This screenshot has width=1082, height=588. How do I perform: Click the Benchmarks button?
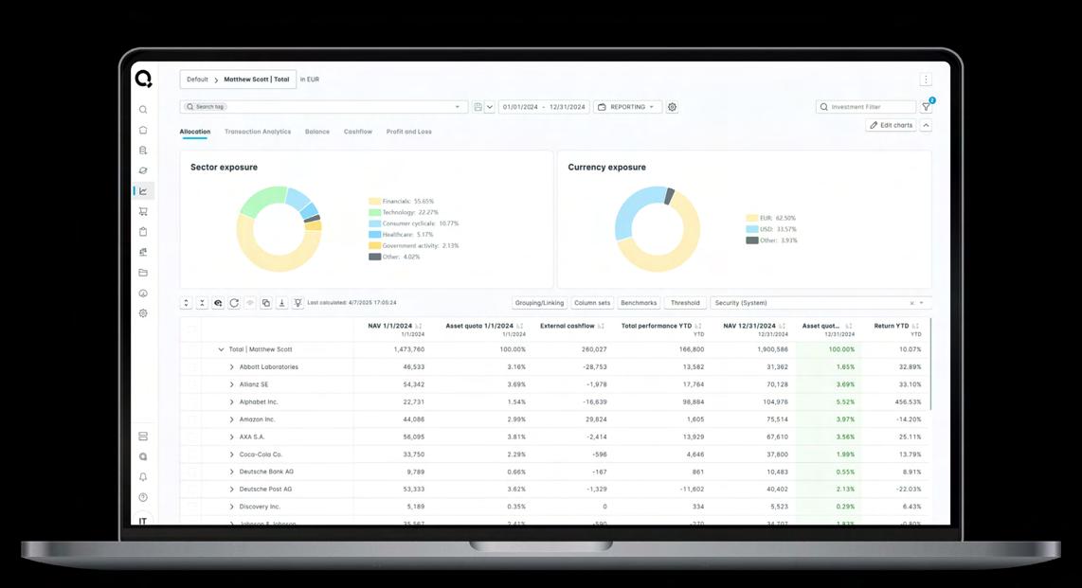click(639, 303)
